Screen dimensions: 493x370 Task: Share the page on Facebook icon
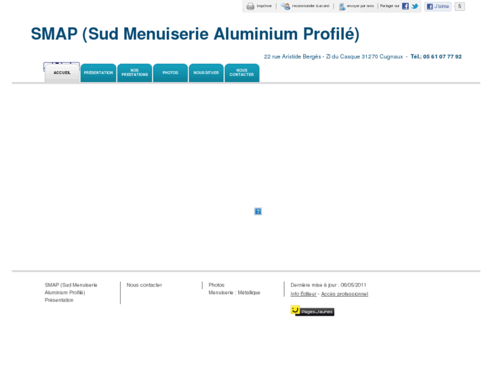[x=406, y=6]
